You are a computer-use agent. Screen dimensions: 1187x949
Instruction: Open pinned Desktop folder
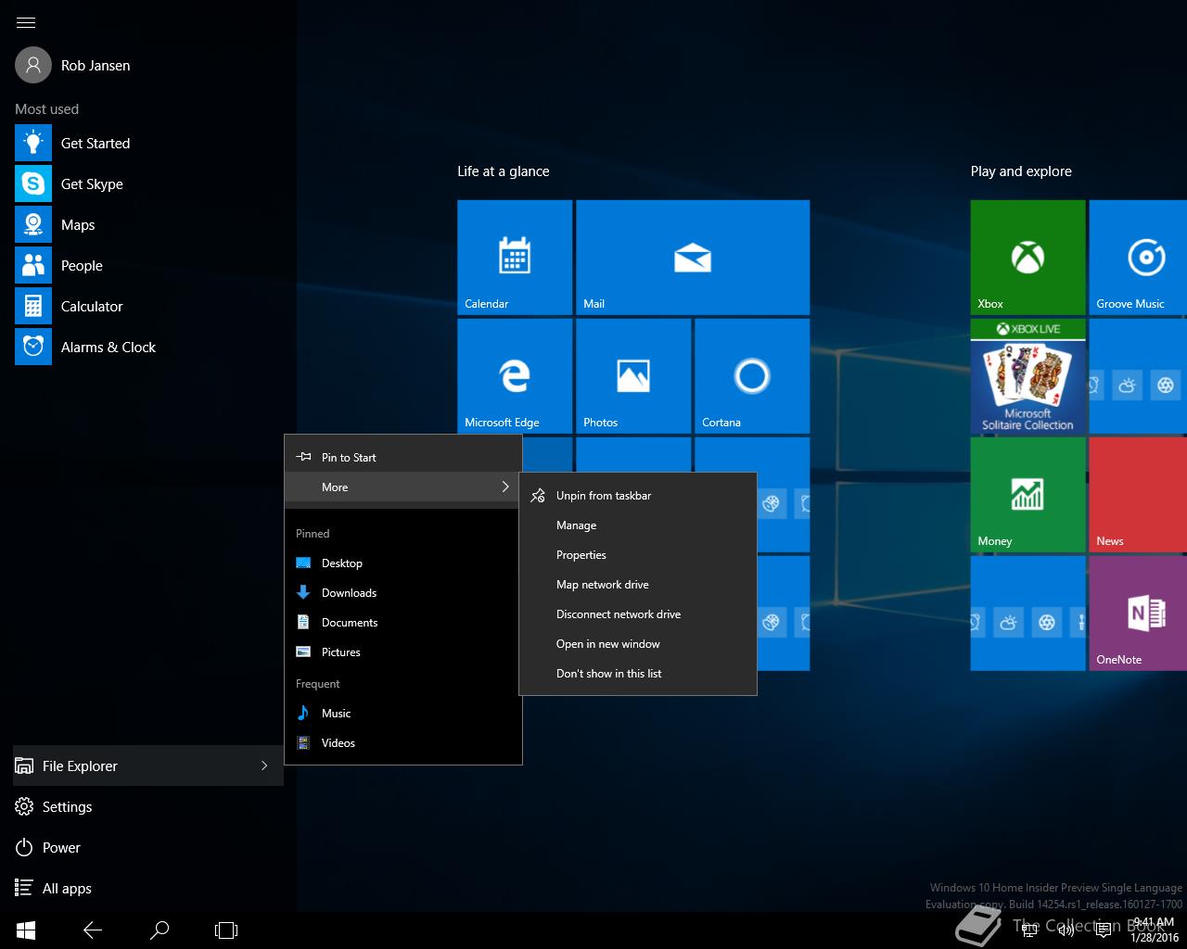[403, 563]
